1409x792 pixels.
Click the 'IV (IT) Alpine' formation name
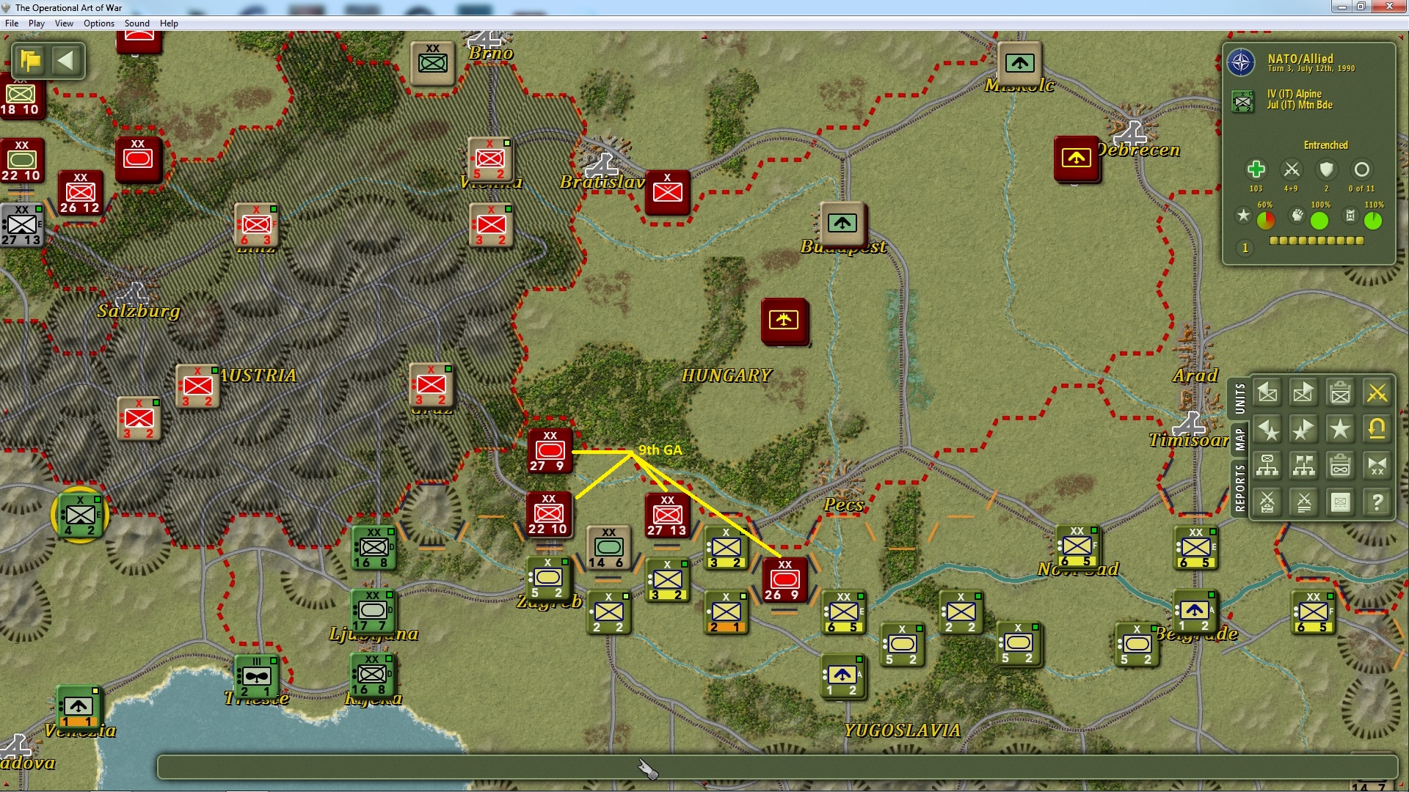click(x=1294, y=94)
